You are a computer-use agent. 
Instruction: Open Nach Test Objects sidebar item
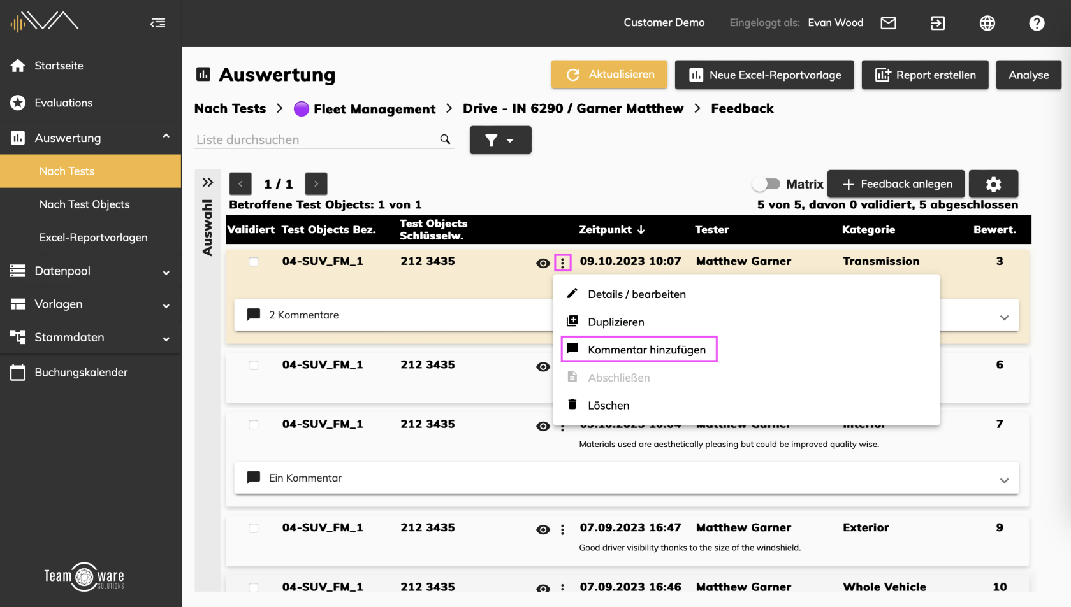[x=91, y=204]
